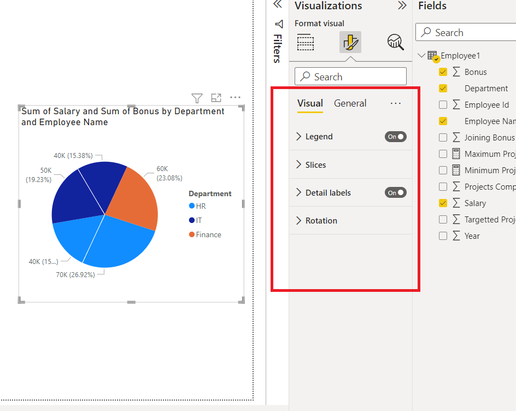
Task: Uncheck the Salary field checkbox
Action: (x=443, y=203)
